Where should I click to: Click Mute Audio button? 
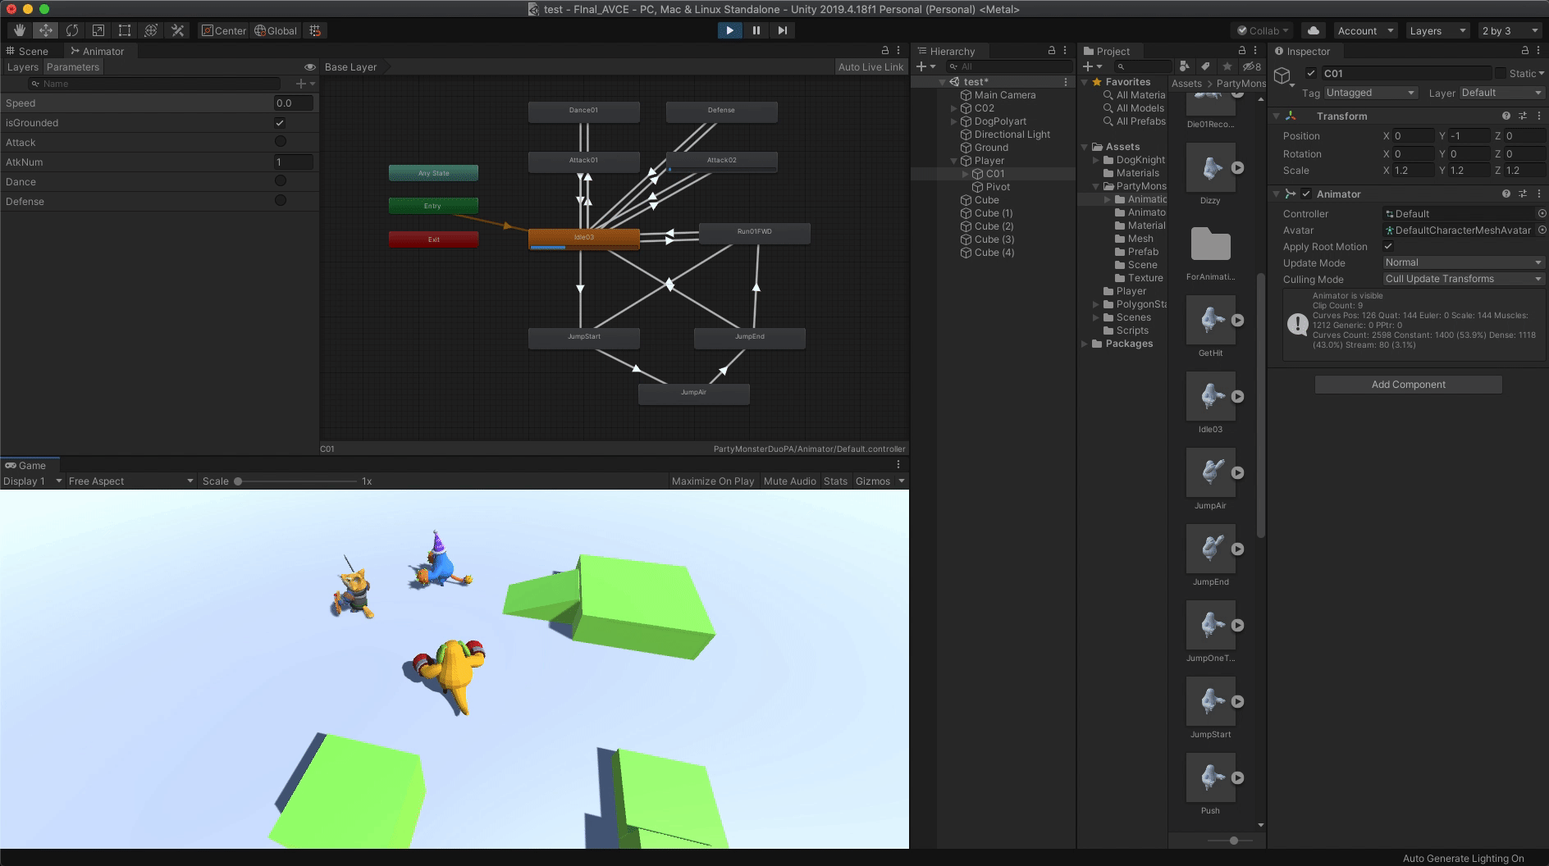coord(790,481)
